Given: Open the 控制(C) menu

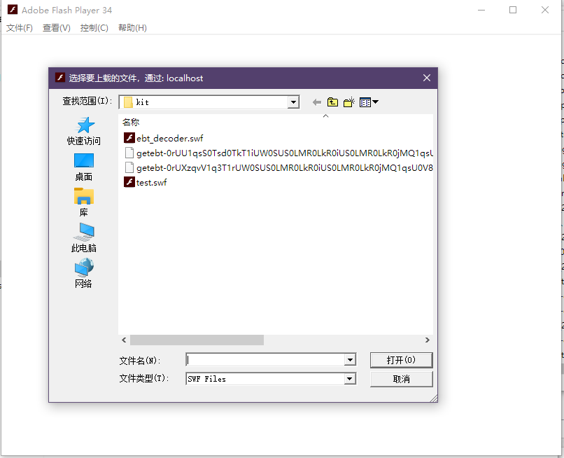Looking at the screenshot, I should (94, 28).
